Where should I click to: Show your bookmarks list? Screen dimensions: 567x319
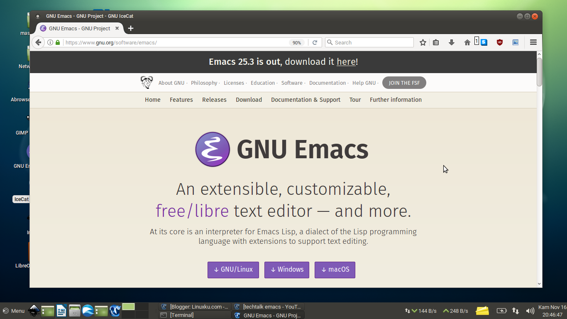tap(436, 42)
